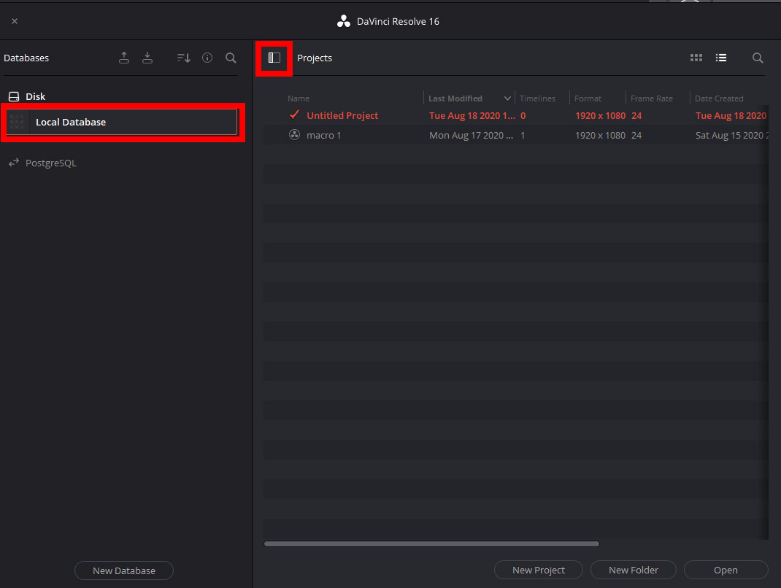Image resolution: width=781 pixels, height=588 pixels.
Task: Sort by Date Created column header
Action: point(719,98)
